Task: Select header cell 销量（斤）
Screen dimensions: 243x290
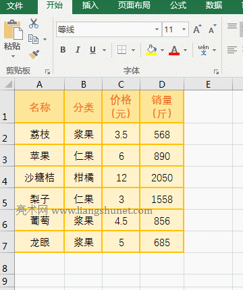Action: (x=162, y=107)
